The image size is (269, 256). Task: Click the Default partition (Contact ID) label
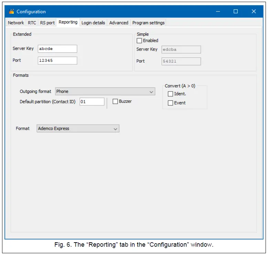(47, 102)
